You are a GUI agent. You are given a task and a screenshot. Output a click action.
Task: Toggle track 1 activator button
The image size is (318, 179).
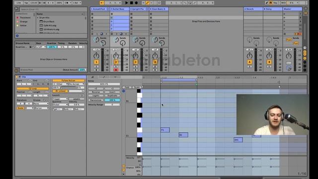pyautogui.click(x=96, y=62)
